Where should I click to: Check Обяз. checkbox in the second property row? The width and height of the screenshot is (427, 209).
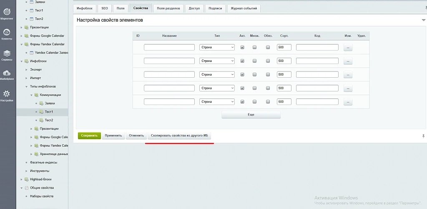point(268,61)
